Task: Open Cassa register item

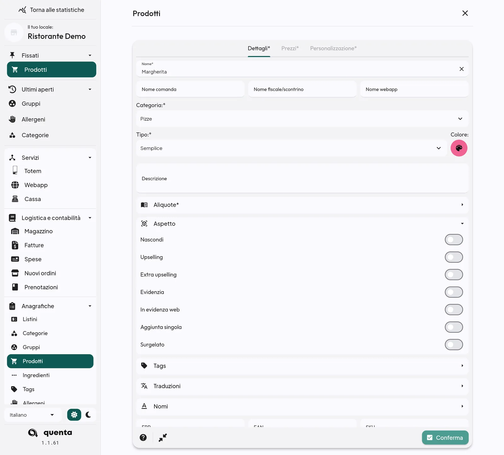Action: click(50, 199)
